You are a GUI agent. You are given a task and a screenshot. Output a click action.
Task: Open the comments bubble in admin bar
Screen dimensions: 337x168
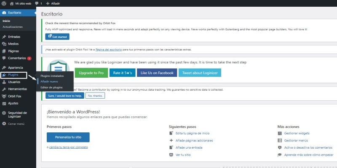(37, 3)
